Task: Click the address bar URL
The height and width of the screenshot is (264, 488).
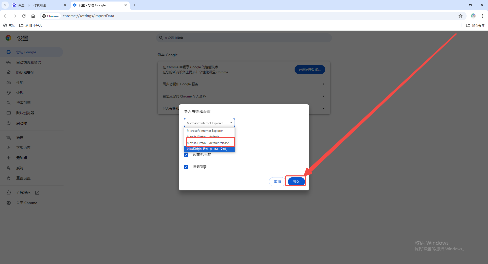Action: (88, 16)
